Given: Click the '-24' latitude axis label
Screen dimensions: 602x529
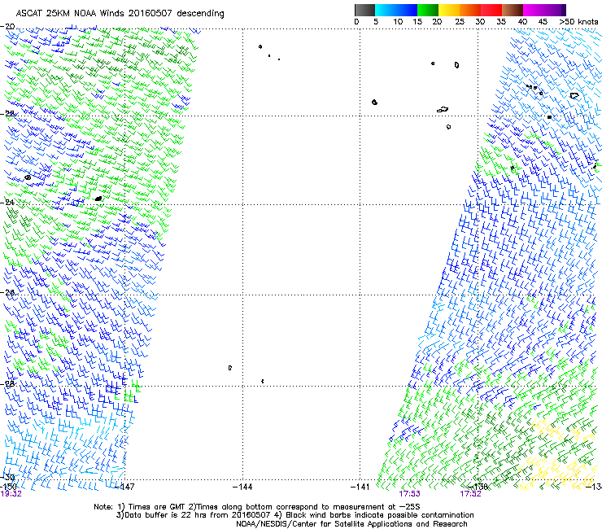Looking at the screenshot, I should coord(7,202).
